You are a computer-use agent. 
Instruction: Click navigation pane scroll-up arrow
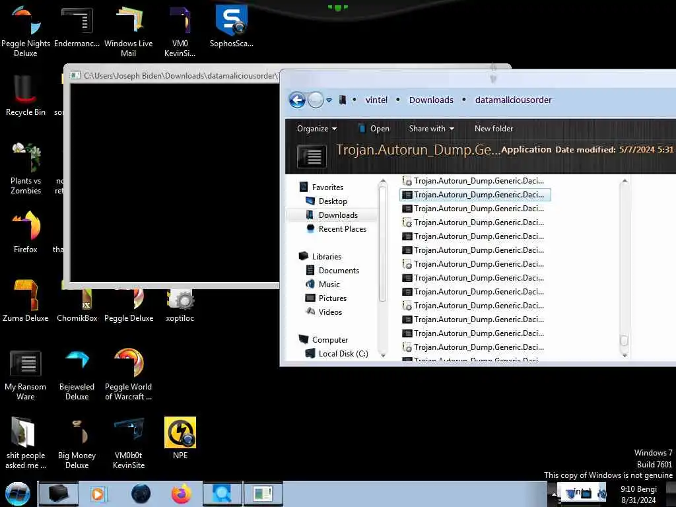383,181
